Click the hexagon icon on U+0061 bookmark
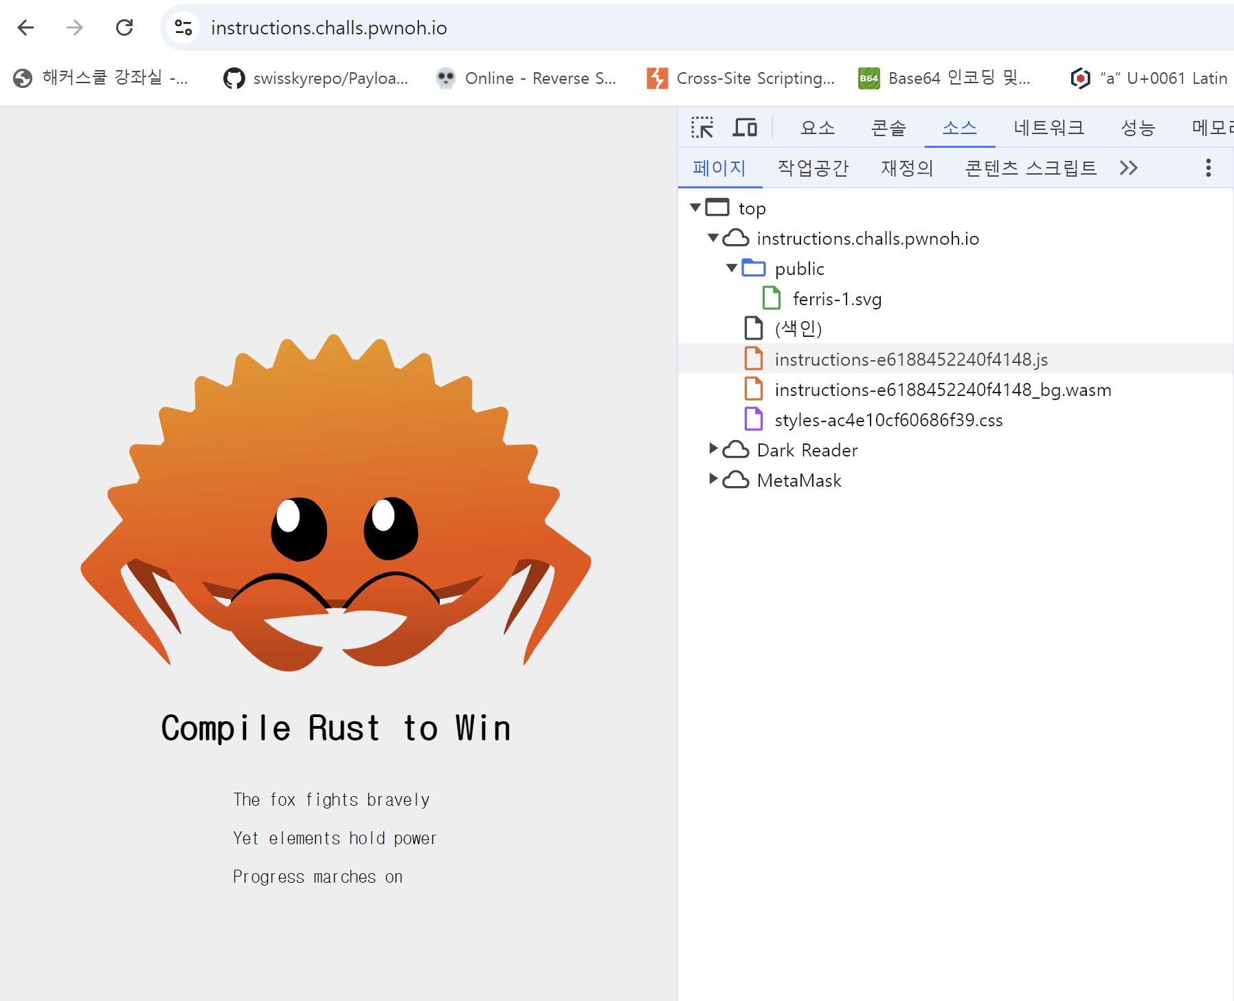The height and width of the screenshot is (1001, 1234). point(1080,78)
